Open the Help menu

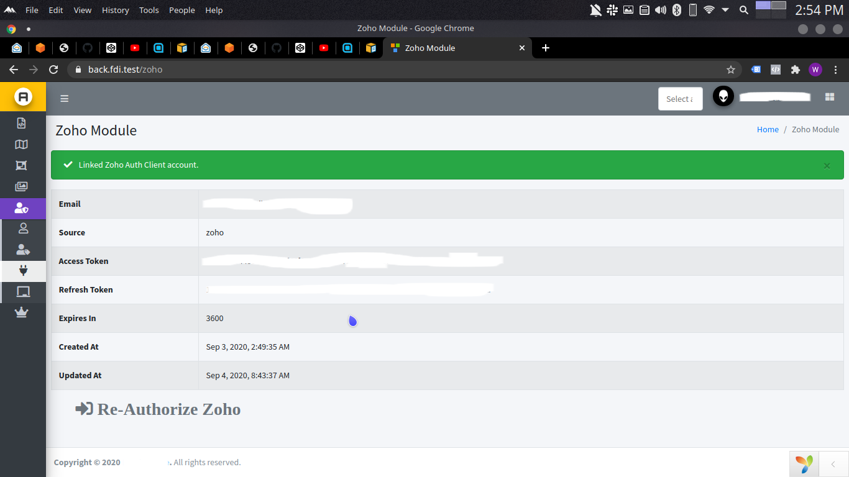(x=214, y=10)
